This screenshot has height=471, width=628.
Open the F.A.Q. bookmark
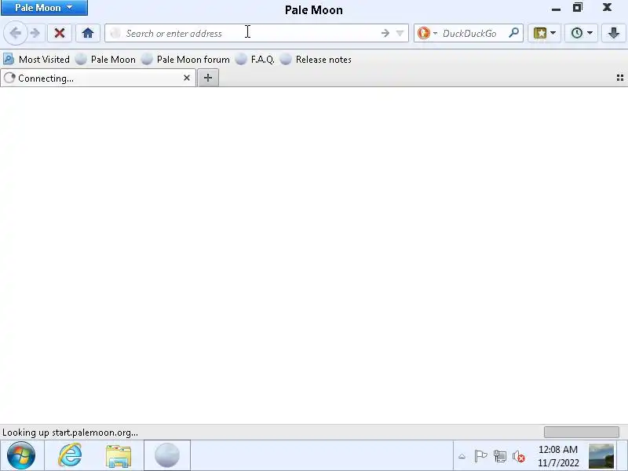254,60
